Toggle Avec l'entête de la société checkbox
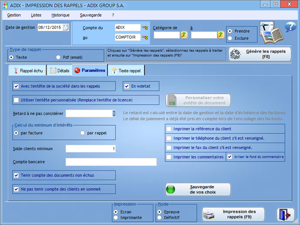The width and height of the screenshot is (300, 225). click(16, 87)
